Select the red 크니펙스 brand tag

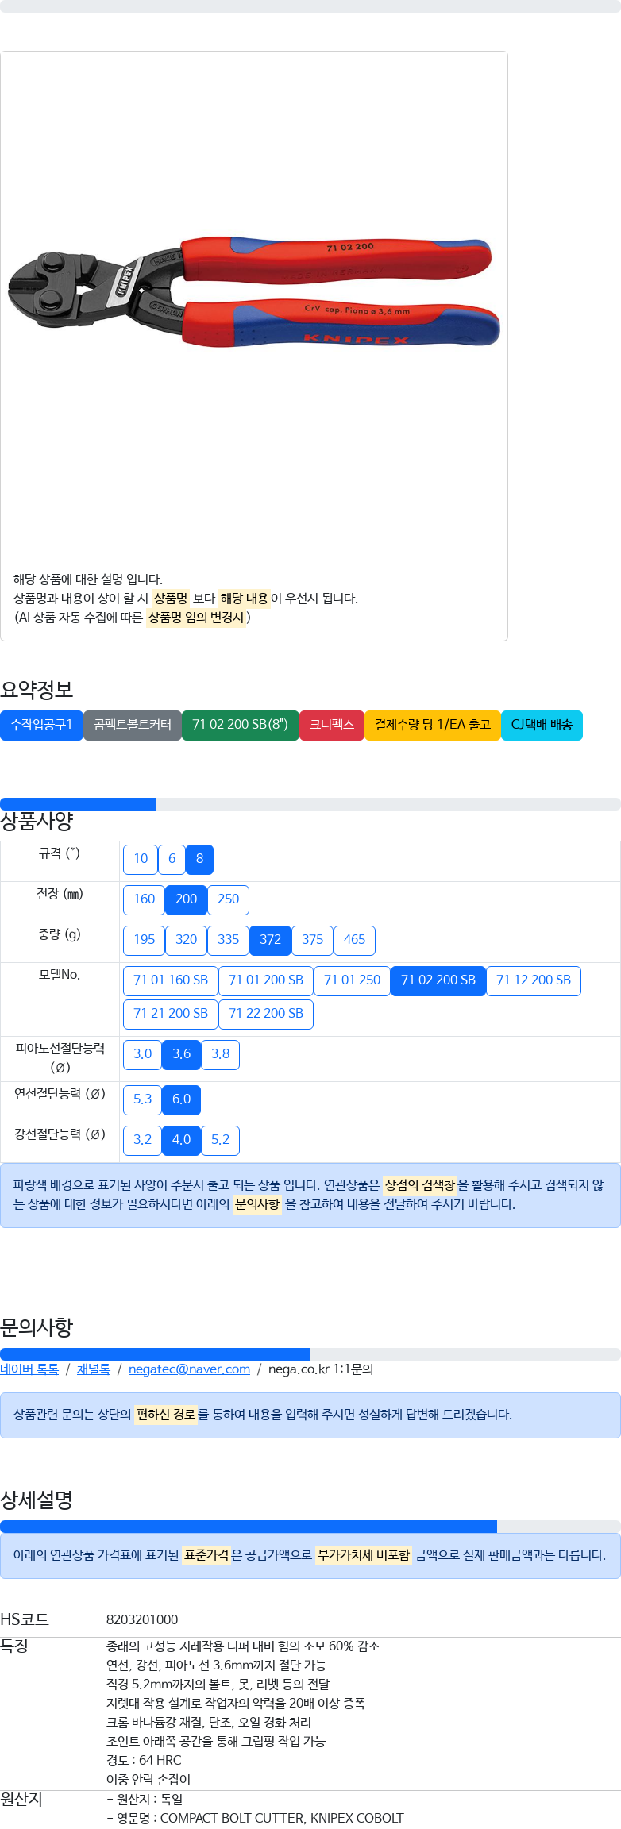pyautogui.click(x=332, y=725)
